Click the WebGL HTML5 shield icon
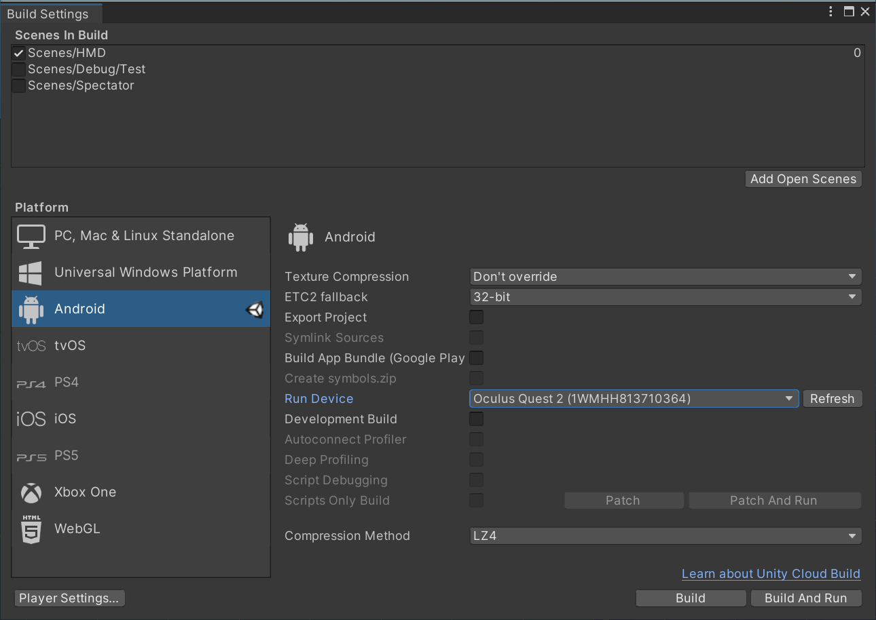876x620 pixels. 31,529
